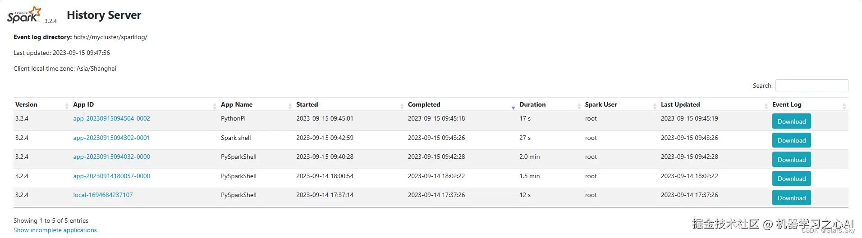Click the Apache Spark logo
Viewport: 862px width, 238px height.
[24, 15]
